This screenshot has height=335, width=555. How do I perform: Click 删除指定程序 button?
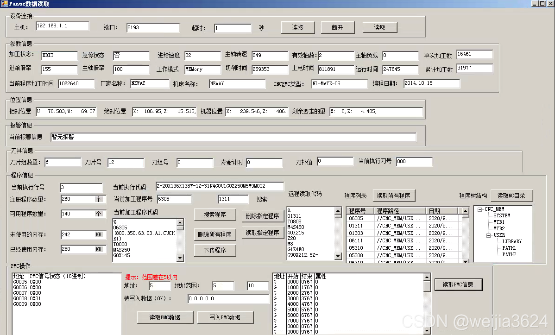(262, 216)
